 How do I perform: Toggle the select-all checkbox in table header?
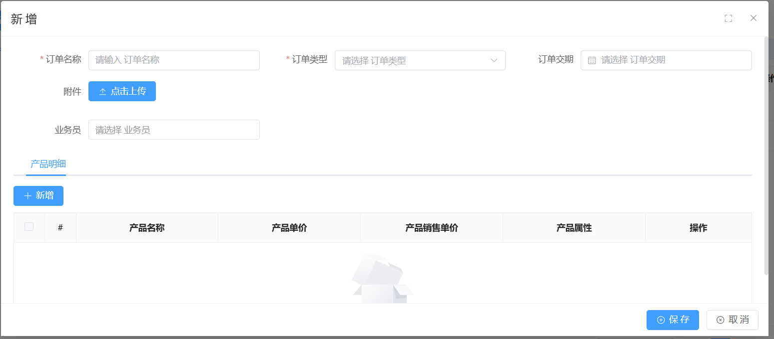click(29, 227)
